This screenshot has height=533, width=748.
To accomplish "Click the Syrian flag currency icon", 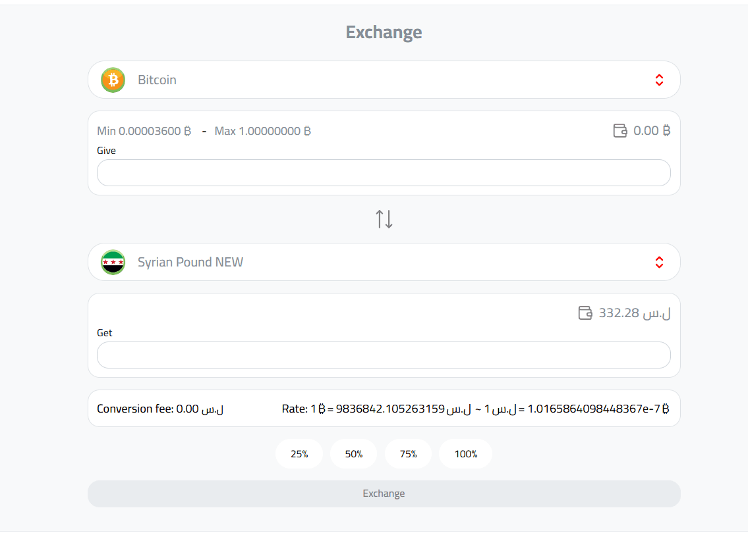I will (113, 262).
